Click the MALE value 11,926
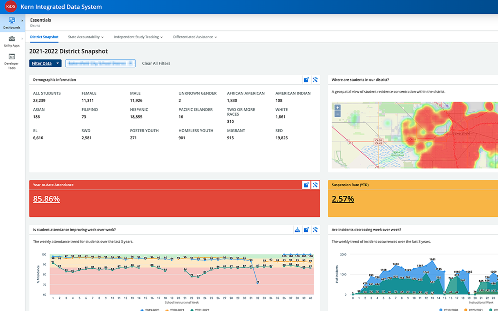Screen dimensions: 498x311 tap(136, 100)
